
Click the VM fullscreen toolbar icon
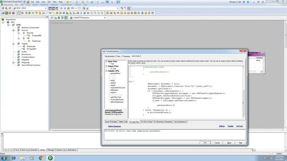point(107,2)
